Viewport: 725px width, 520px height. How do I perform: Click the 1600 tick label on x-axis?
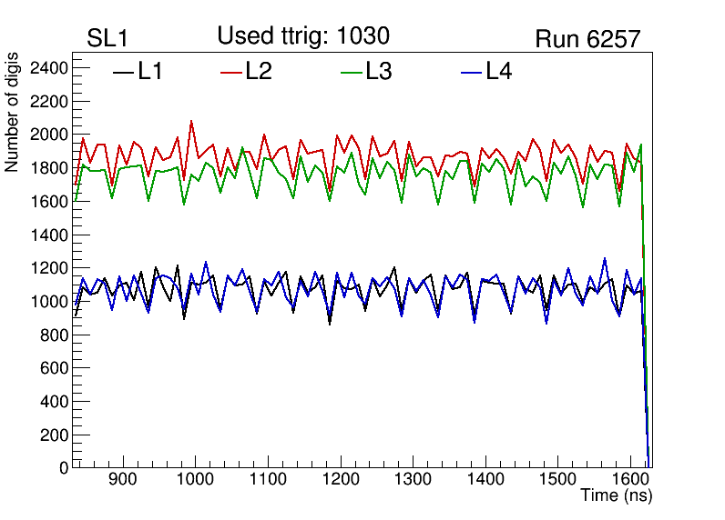[629, 479]
